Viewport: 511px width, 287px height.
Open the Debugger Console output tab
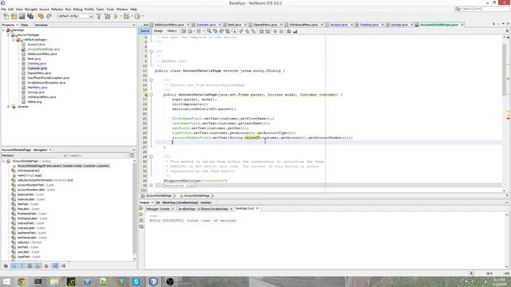tap(158, 209)
